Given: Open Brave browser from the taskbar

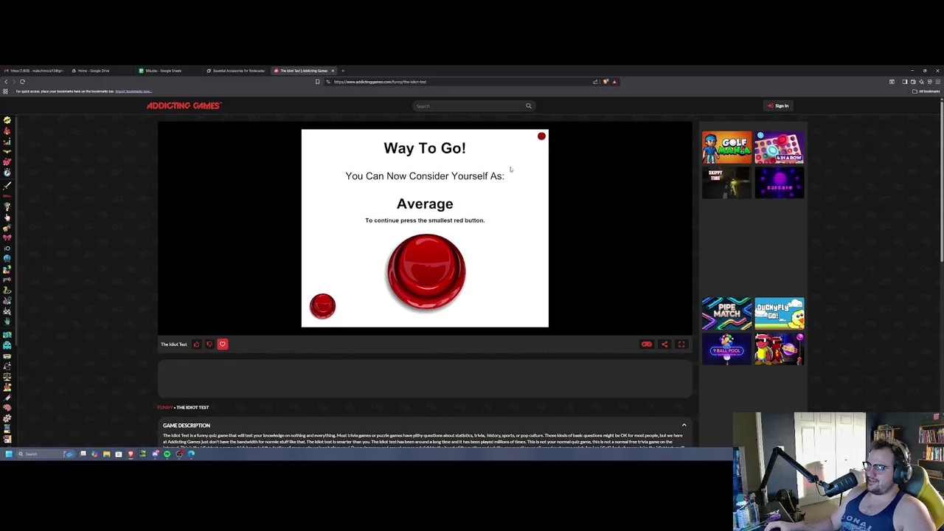Looking at the screenshot, I should [131, 454].
